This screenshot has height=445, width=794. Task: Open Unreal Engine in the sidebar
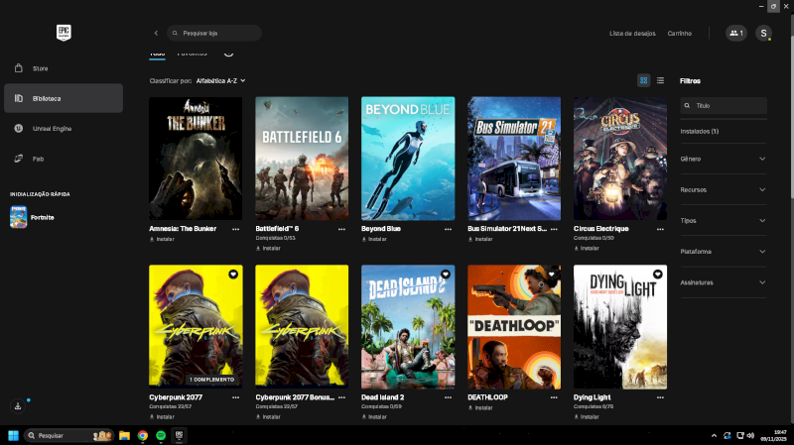tap(64, 129)
